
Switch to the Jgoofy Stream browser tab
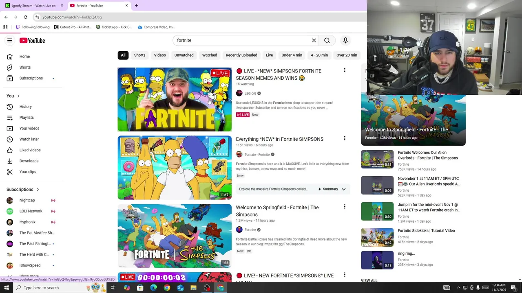33,6
